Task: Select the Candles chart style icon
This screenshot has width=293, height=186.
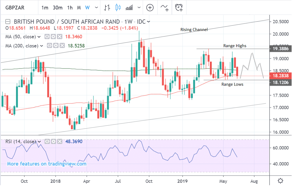Action: click(118, 8)
